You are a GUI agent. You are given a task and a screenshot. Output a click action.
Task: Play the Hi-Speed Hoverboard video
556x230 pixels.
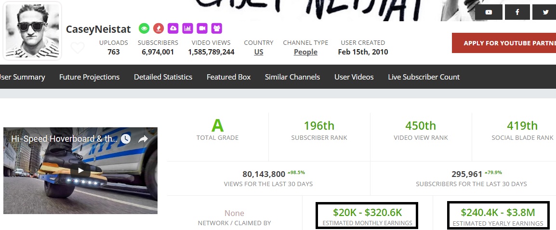[x=80, y=170]
